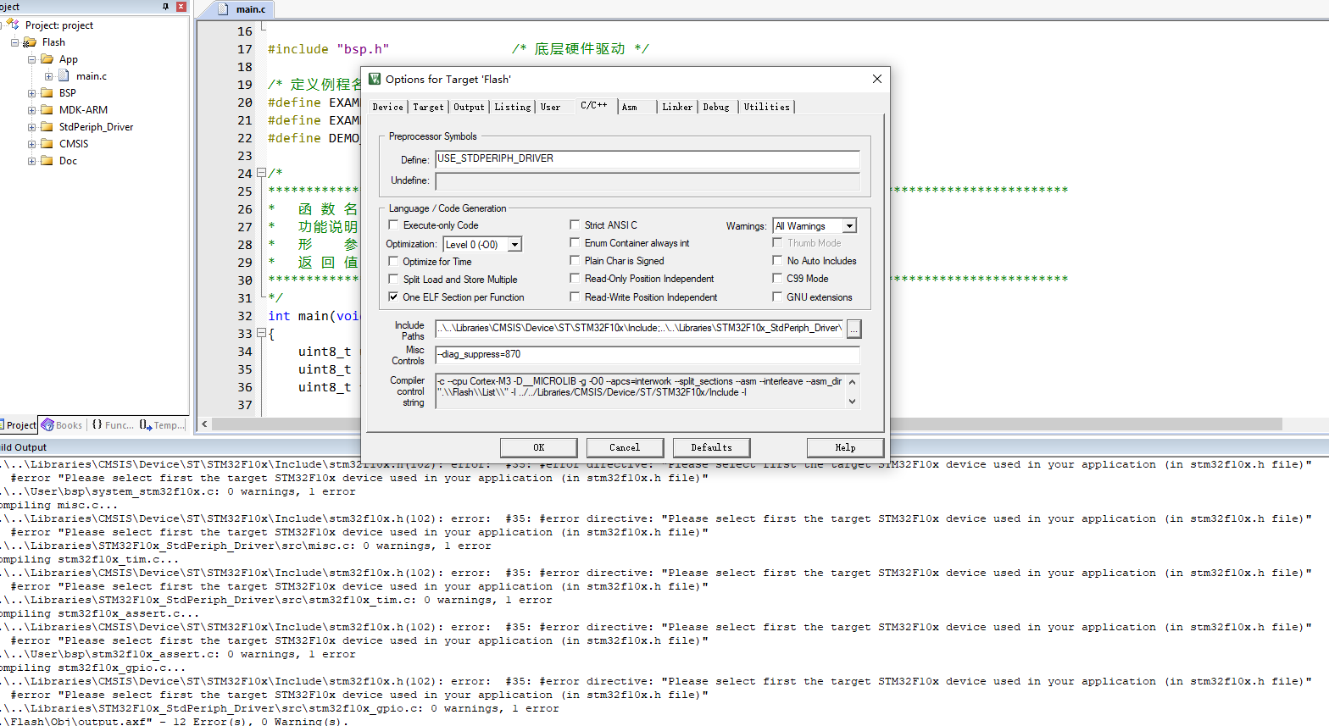Close the Project panel with red X
This screenshot has width=1329, height=726.
coord(181,6)
